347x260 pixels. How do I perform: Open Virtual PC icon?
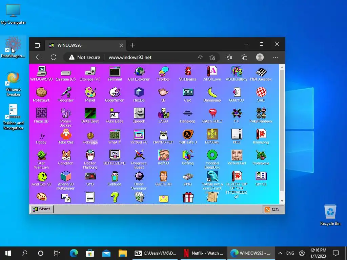(x=139, y=137)
